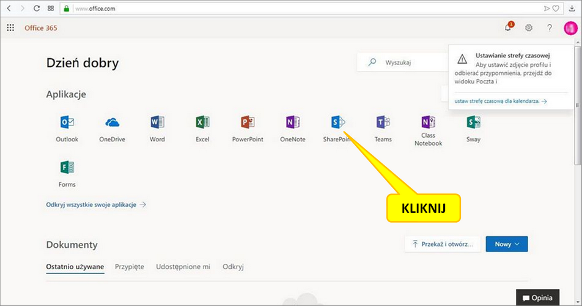Click the 'Opinia' feedback button
The width and height of the screenshot is (582, 306).
tap(537, 297)
